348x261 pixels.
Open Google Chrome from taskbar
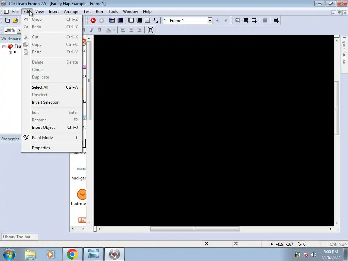(72, 254)
